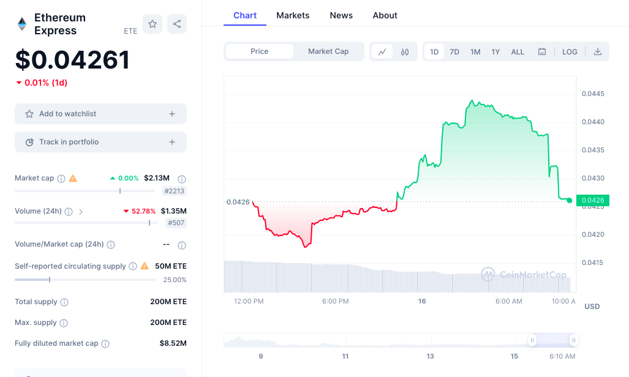Select the 1M time range
Image resolution: width=629 pixels, height=377 pixels.
475,52
